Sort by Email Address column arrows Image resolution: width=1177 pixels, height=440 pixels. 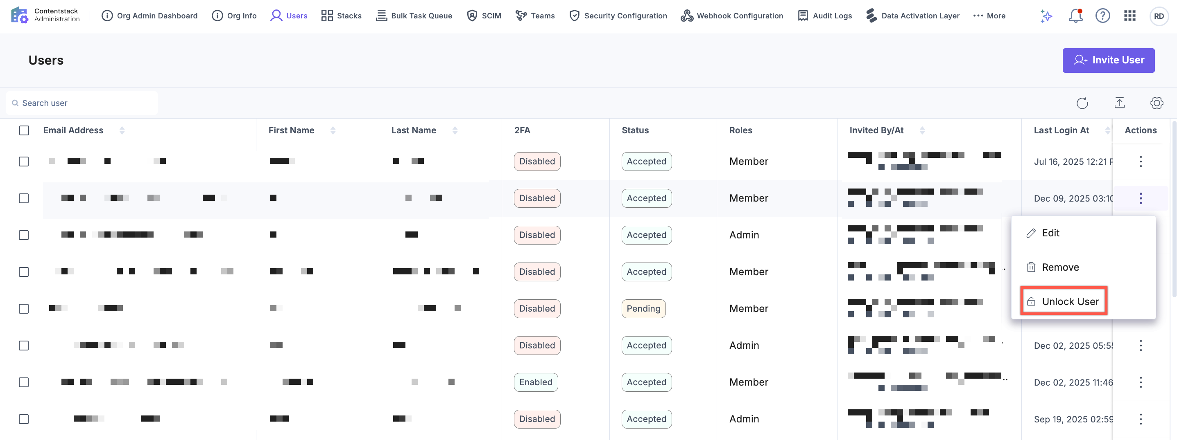click(x=122, y=130)
